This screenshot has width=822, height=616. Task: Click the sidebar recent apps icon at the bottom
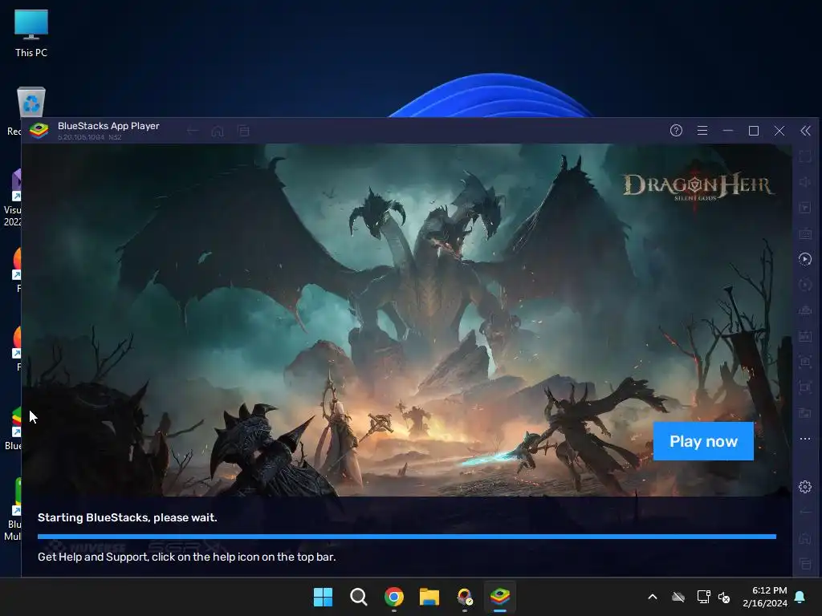click(805, 564)
